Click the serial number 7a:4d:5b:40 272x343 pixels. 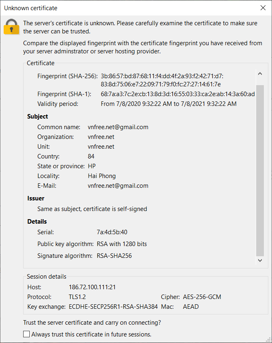point(112,232)
